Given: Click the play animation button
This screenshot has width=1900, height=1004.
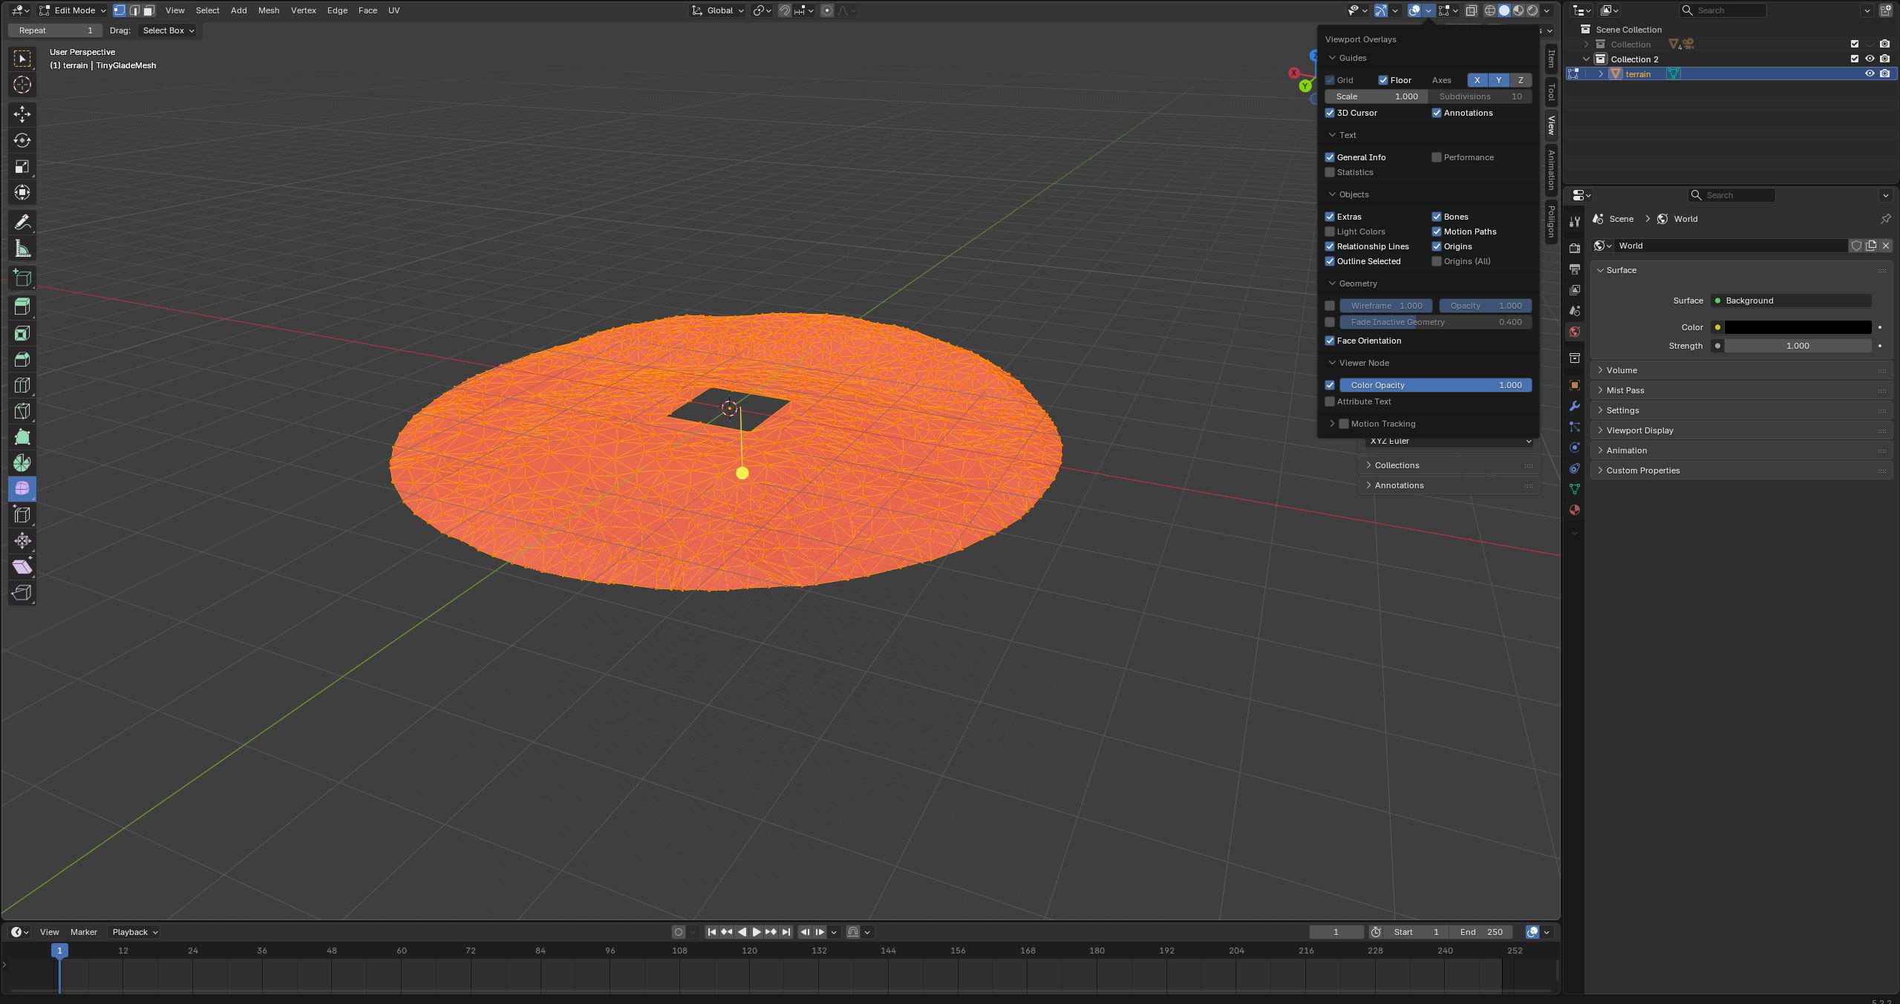Looking at the screenshot, I should point(756,932).
